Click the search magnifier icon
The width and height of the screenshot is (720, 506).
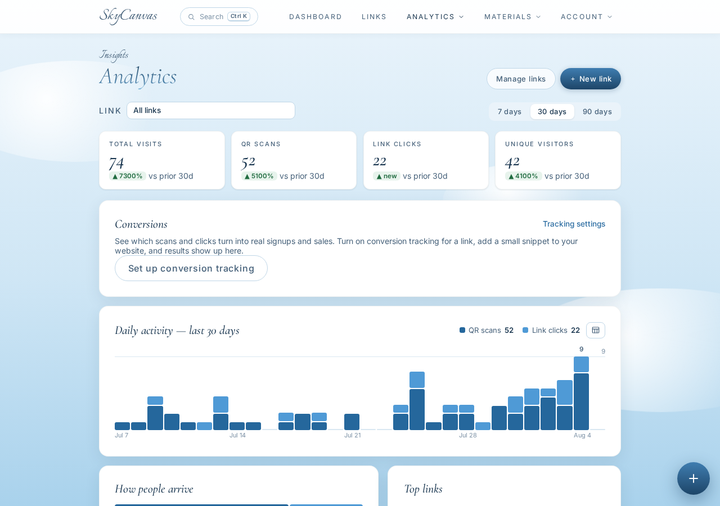[x=191, y=17]
